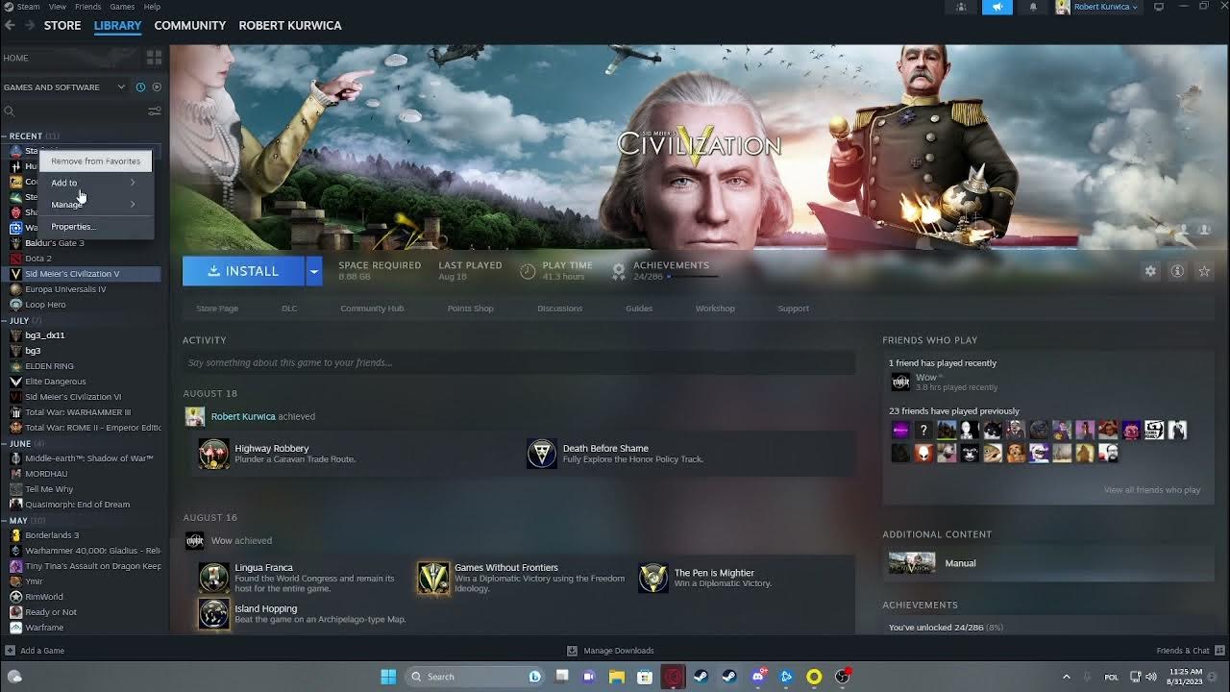Switch to Big Picture mode icon
This screenshot has width=1230, height=692.
(1159, 7)
